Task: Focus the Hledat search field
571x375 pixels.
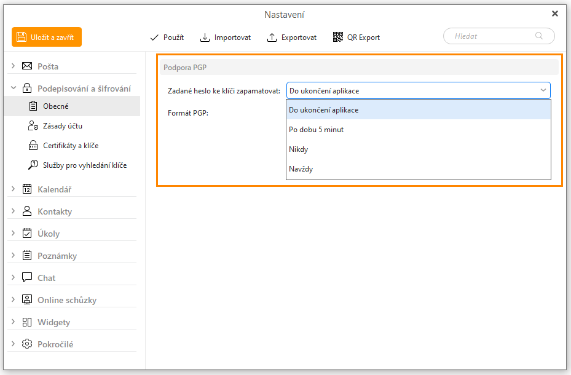Action: click(x=492, y=36)
